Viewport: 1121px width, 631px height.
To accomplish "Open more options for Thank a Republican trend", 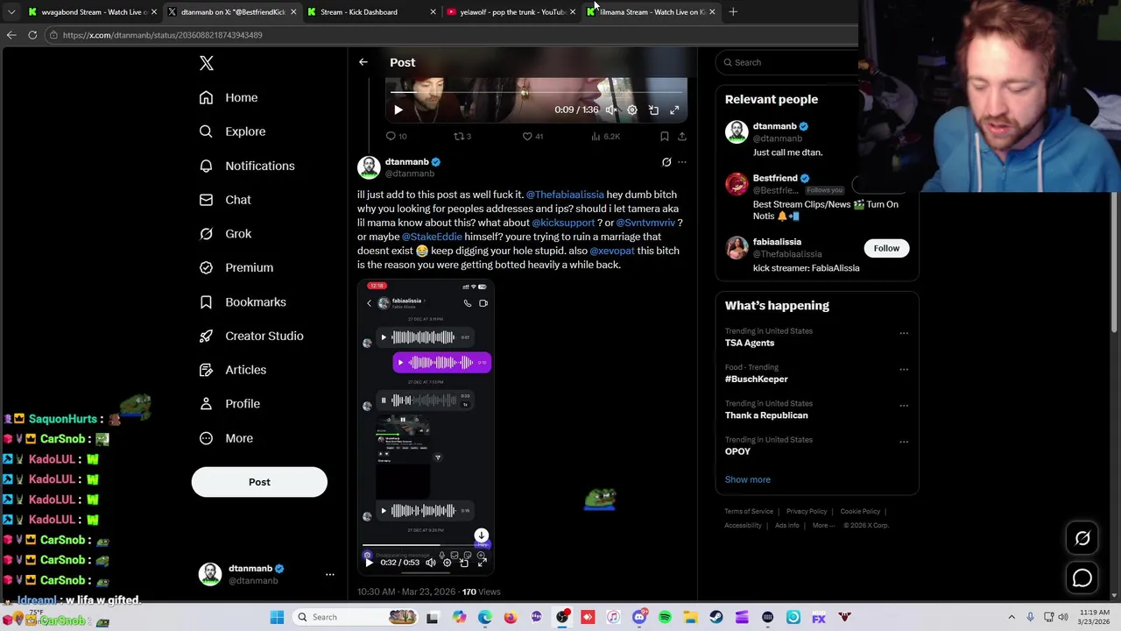I will tap(904, 406).
